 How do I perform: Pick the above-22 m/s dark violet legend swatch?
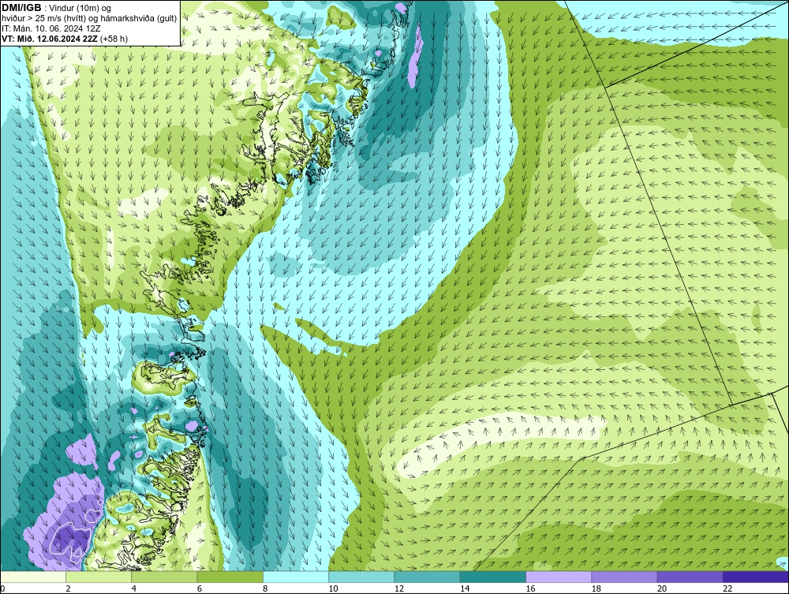(x=755, y=577)
